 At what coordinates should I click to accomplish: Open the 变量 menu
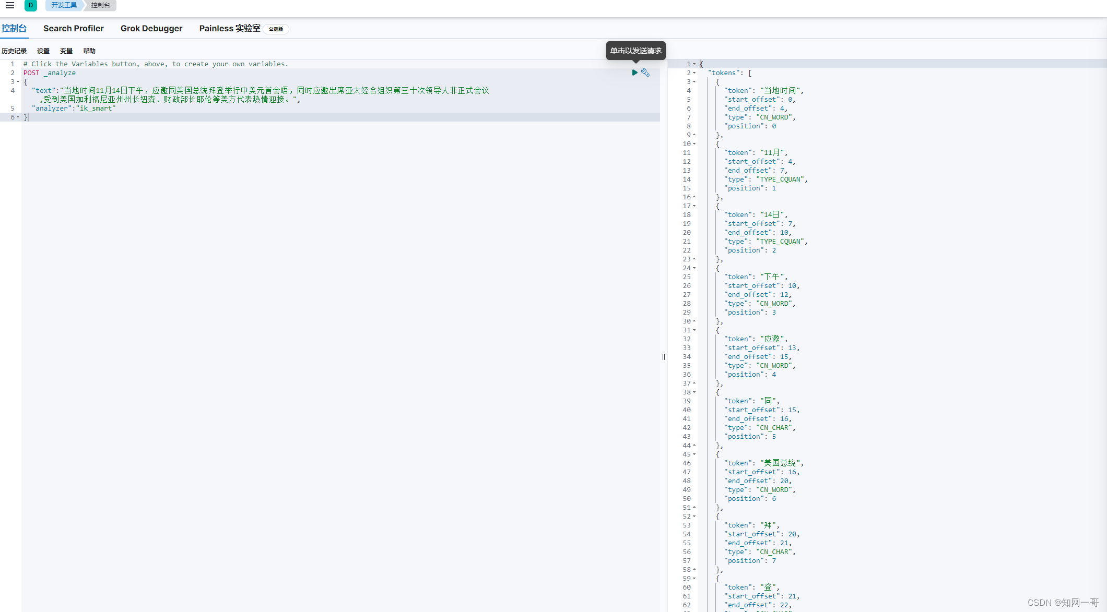point(66,51)
